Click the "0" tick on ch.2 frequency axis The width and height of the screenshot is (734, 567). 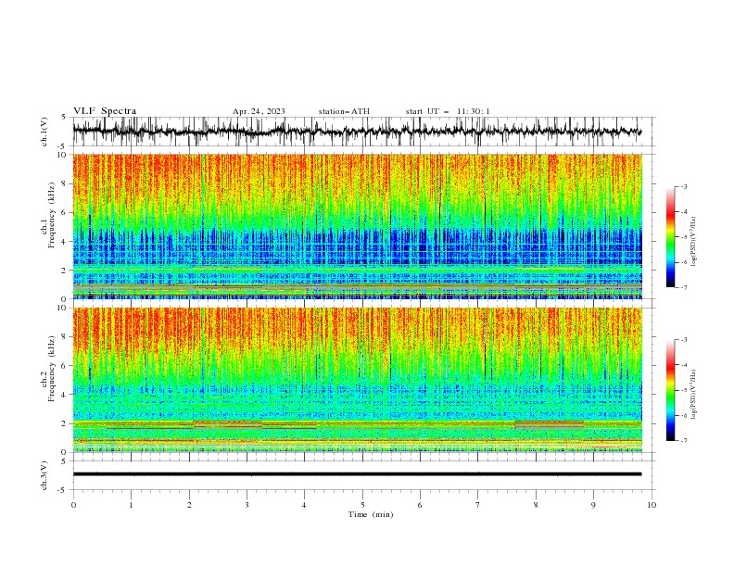pos(64,452)
